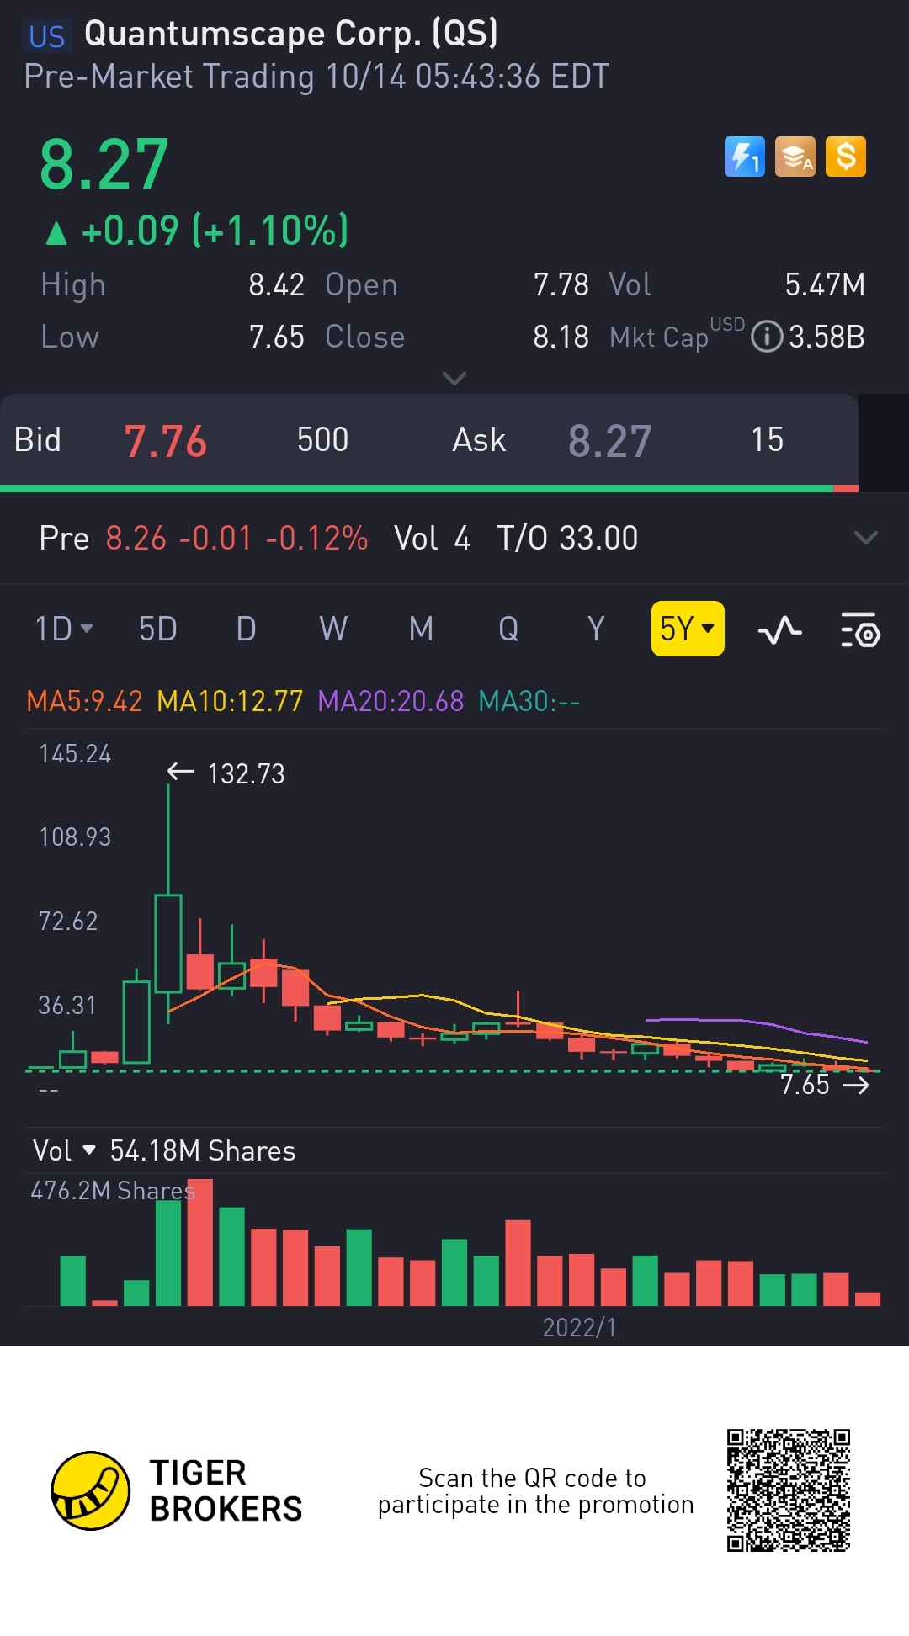
Task: Tap the Vol 5.47M value
Action: click(825, 284)
